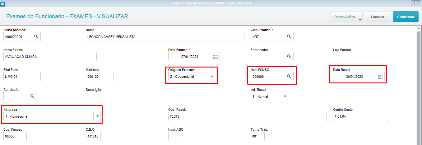Open the Cod. Exame lookup magnifier
Viewport: 422px width, 145px height.
pos(289,37)
